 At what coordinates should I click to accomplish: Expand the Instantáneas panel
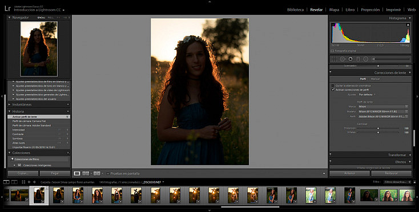point(9,104)
